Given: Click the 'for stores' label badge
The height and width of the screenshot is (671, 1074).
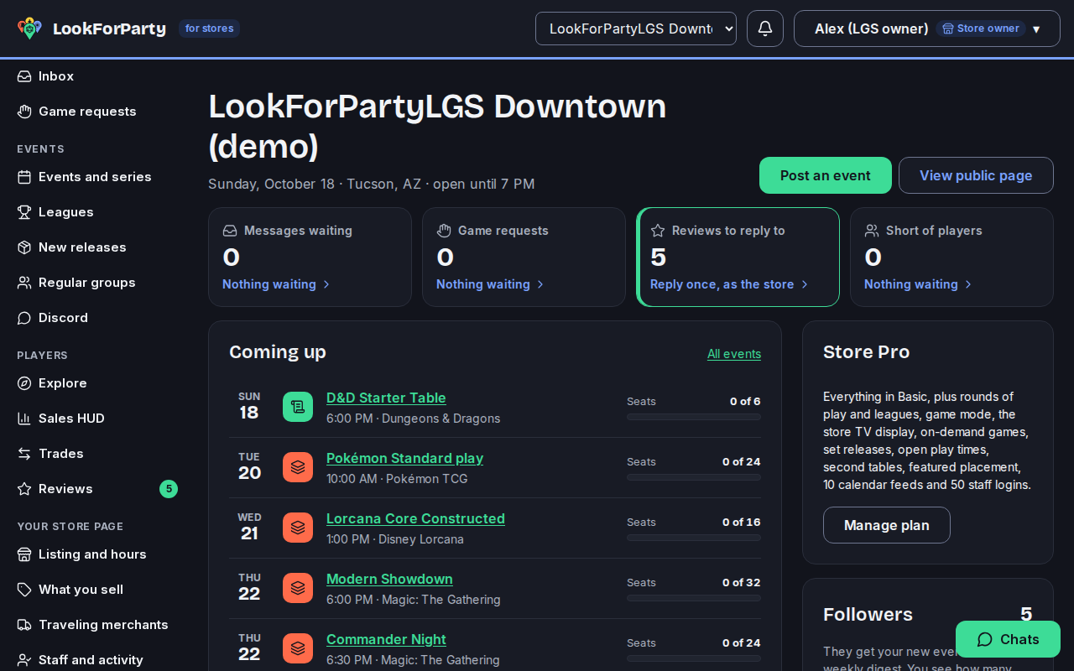Looking at the screenshot, I should tap(209, 29).
